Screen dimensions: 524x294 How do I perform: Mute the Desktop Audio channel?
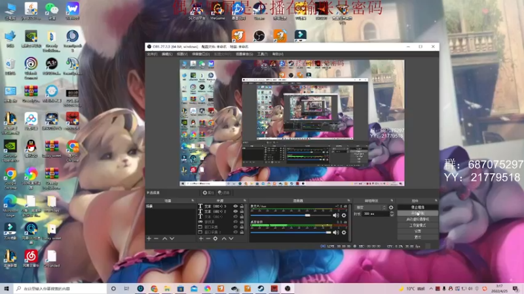tap(336, 233)
